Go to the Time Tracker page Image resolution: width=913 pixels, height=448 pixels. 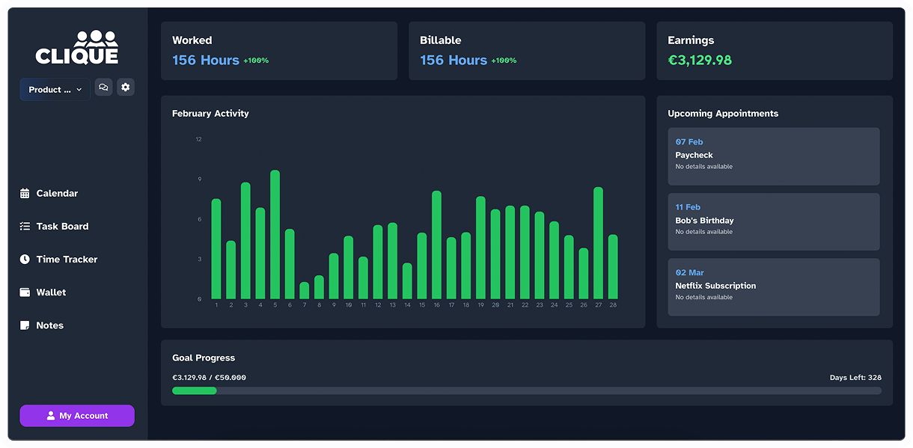pyautogui.click(x=67, y=260)
